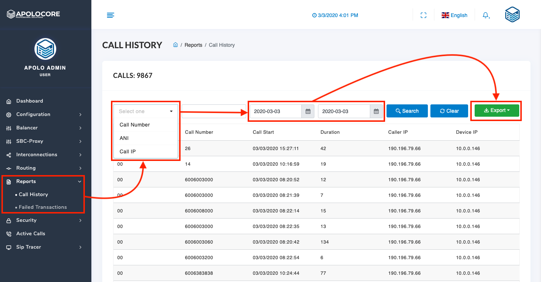Click the hamburger menu icon in header
541x282 pixels.
point(111,15)
